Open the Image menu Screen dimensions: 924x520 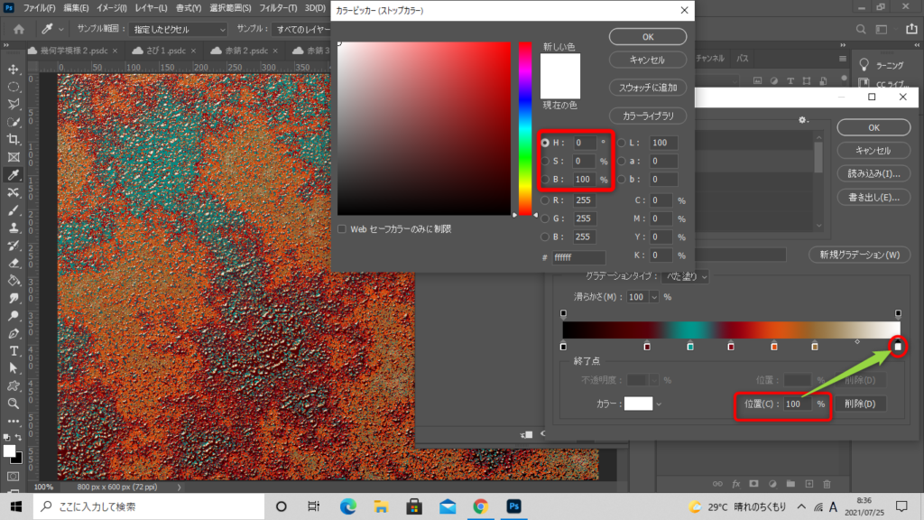[x=111, y=8]
